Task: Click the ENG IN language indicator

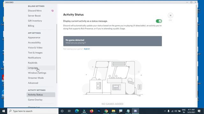Action: 184,111
